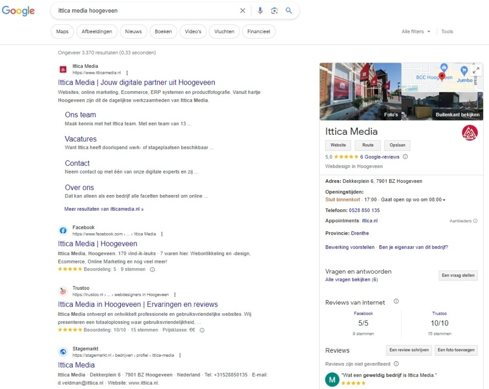Start voice search with microphone icon

click(x=260, y=11)
